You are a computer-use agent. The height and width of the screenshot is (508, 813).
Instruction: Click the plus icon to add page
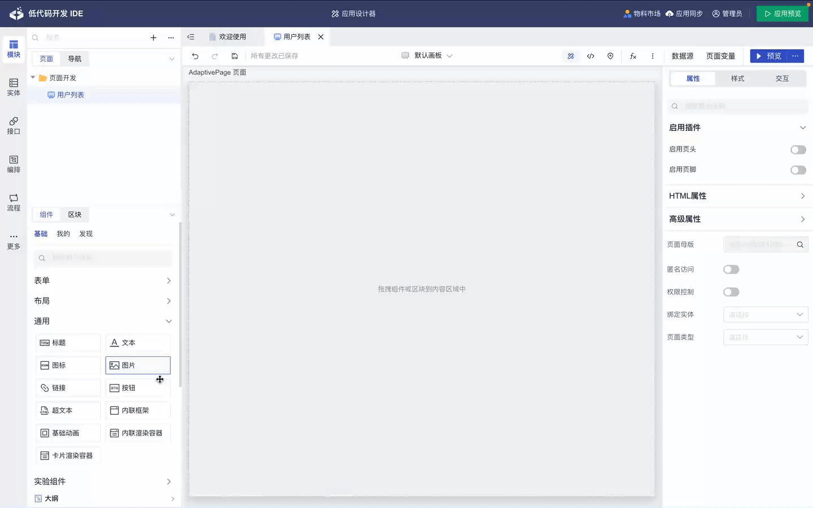[x=153, y=37]
